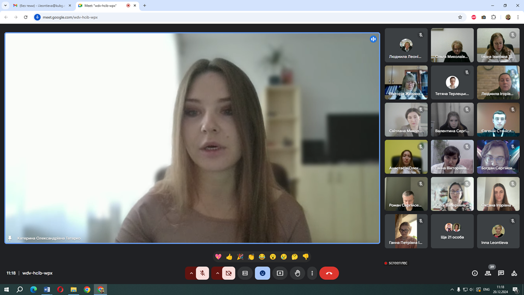
Task: Turn on the camera in Meet
Action: (229, 273)
